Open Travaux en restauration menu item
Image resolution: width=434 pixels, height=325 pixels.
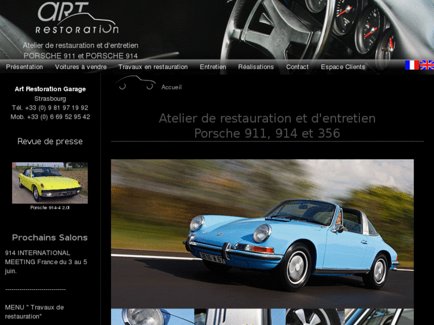[153, 67]
